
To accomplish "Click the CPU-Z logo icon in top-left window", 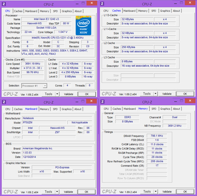I will [x=4, y=4].
